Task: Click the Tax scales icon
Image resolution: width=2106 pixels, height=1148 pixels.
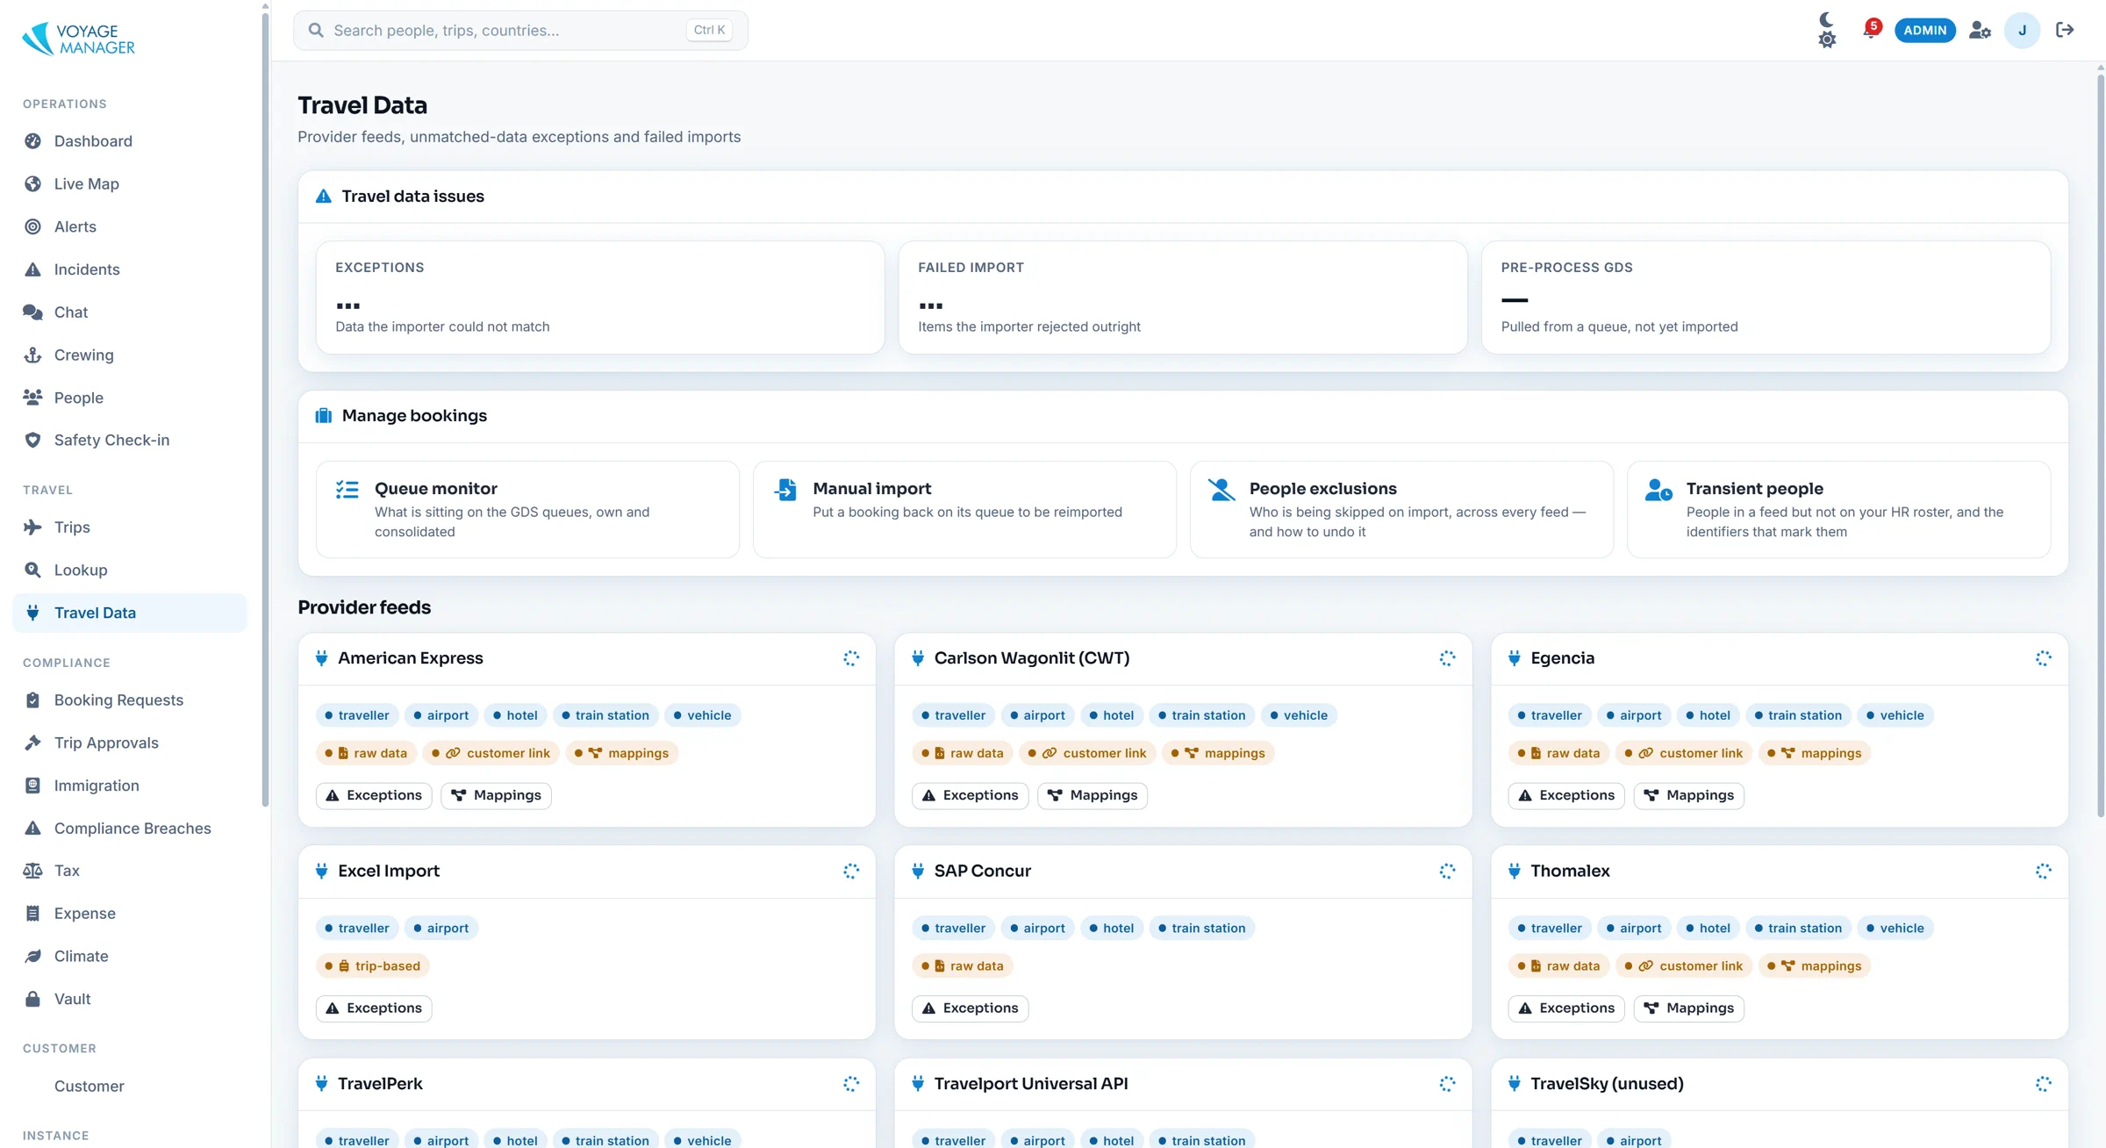Action: click(32, 871)
